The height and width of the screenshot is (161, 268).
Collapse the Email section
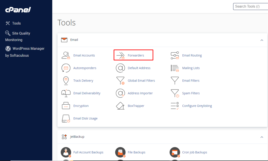[261, 40]
